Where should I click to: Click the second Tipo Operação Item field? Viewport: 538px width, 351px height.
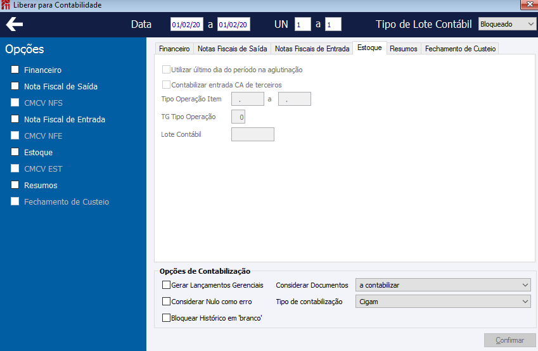(295, 99)
